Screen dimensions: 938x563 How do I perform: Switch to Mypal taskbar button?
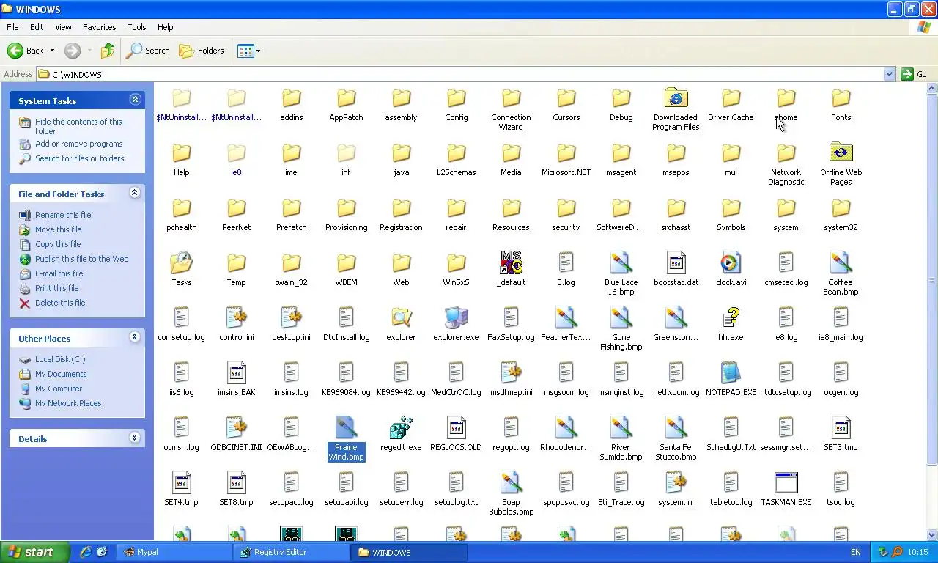[174, 552]
